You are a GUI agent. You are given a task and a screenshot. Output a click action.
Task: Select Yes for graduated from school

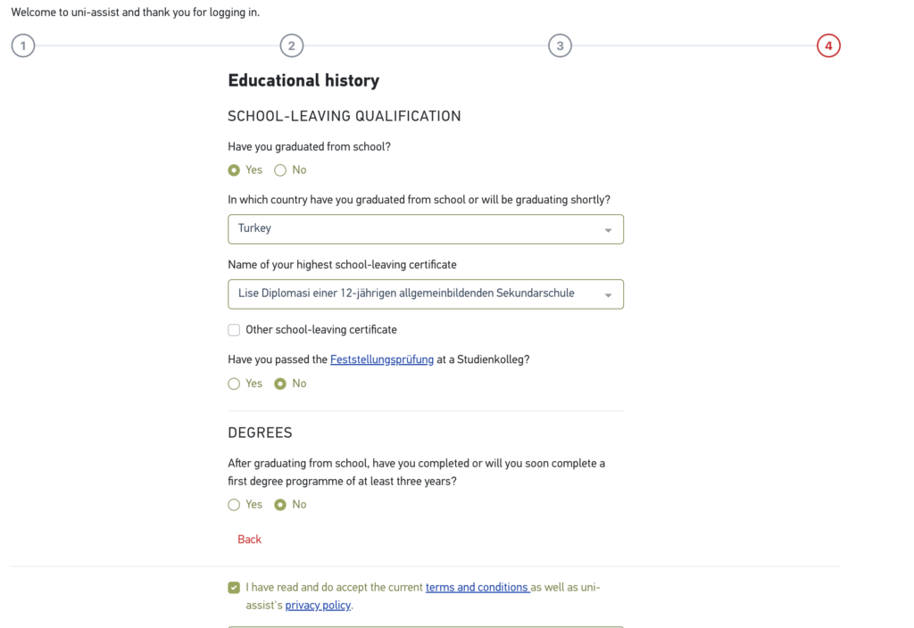(x=234, y=170)
